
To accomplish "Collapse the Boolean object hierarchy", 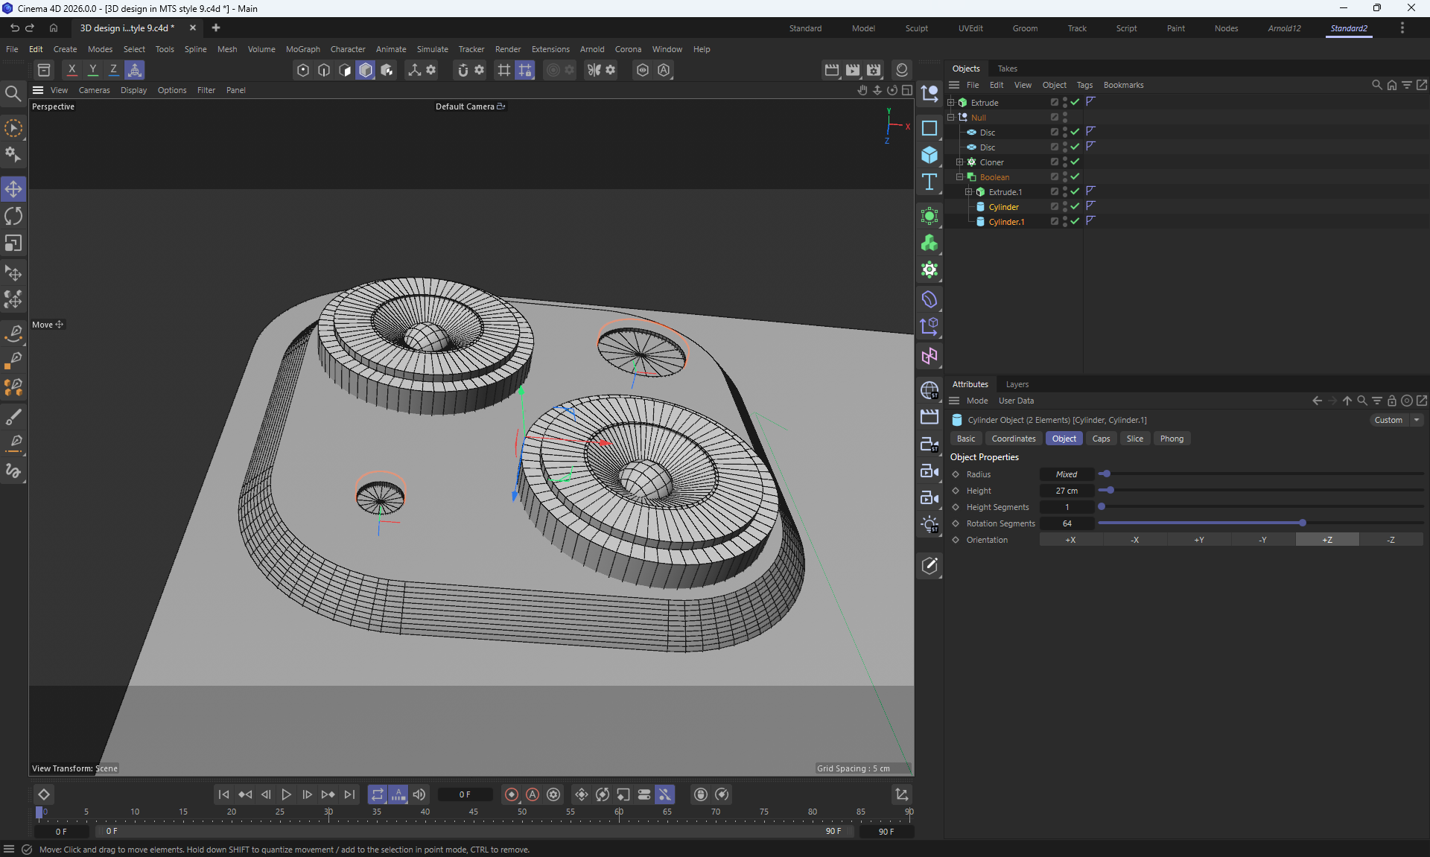I will (960, 176).
